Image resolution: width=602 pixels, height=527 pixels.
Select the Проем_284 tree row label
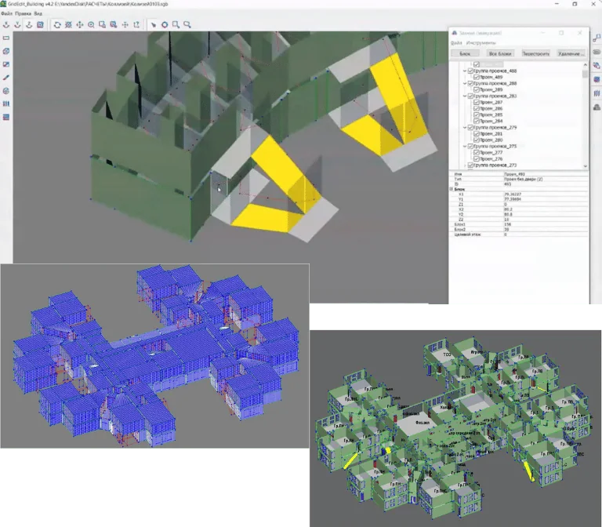coord(491,122)
